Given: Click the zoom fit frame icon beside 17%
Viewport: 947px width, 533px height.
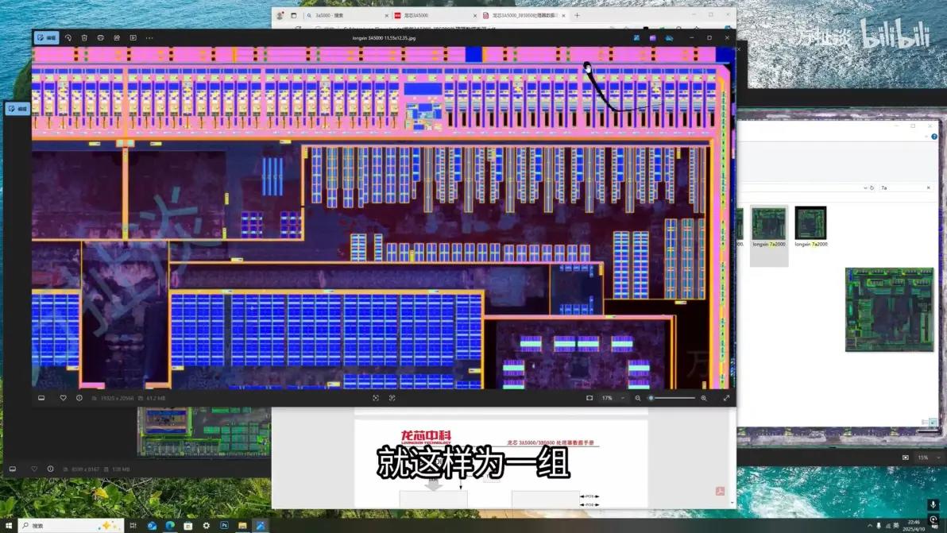Looking at the screenshot, I should click(589, 398).
